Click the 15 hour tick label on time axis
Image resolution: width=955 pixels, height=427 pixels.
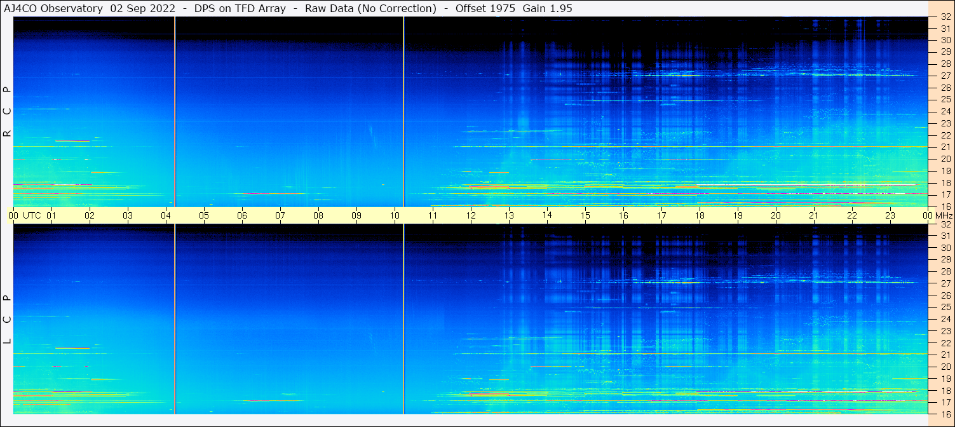(585, 215)
